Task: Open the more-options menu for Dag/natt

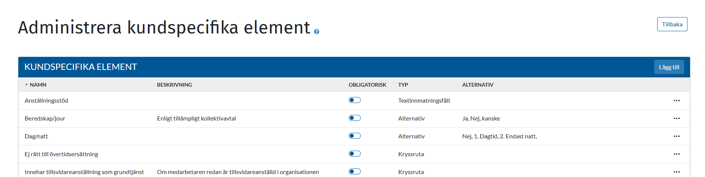Action: click(x=677, y=136)
